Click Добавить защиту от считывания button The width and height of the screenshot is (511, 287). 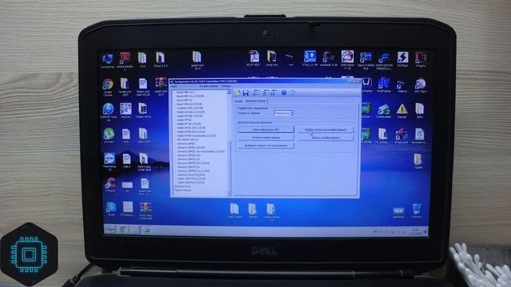click(x=266, y=145)
